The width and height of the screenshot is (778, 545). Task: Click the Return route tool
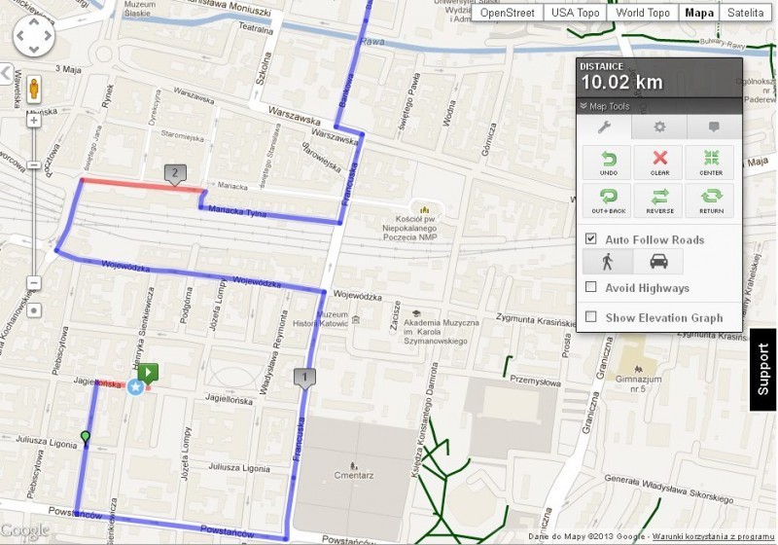coord(711,200)
